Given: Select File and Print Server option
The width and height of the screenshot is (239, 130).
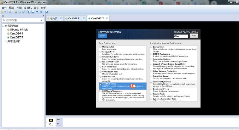Looking at the screenshot, I should point(100,62).
